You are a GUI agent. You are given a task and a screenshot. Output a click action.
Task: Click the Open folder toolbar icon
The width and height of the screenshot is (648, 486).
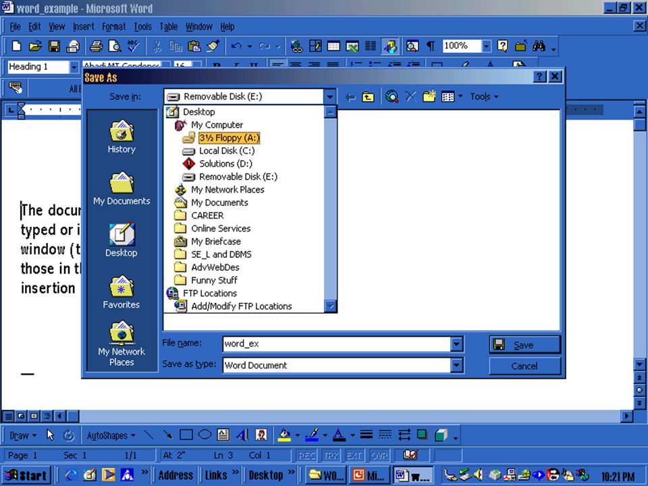click(35, 46)
